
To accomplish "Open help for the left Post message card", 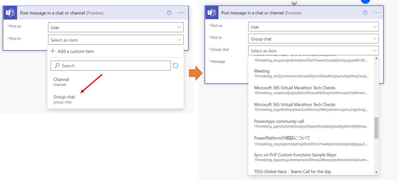I will tap(169, 13).
